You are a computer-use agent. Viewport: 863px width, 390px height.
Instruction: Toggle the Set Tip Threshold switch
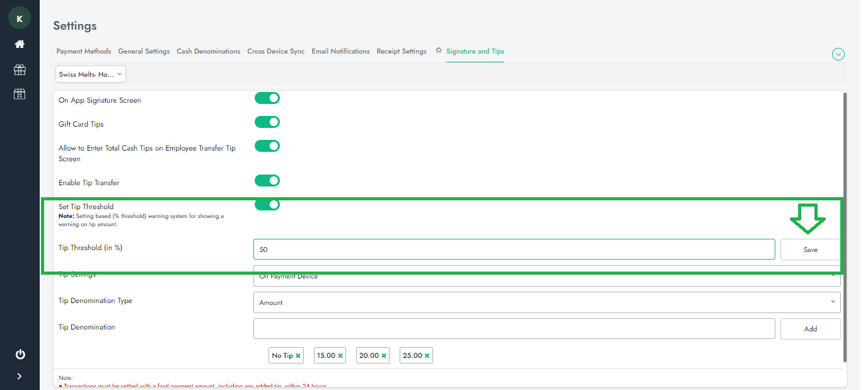[x=267, y=205]
